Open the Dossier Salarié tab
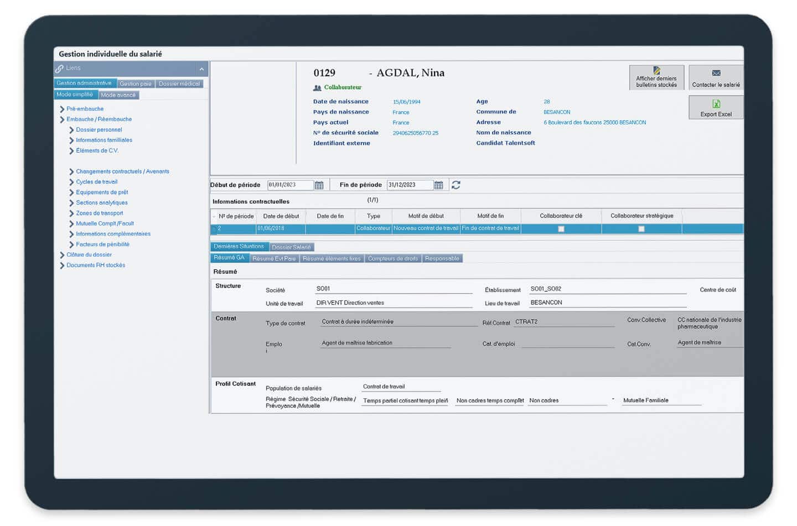 [x=291, y=247]
